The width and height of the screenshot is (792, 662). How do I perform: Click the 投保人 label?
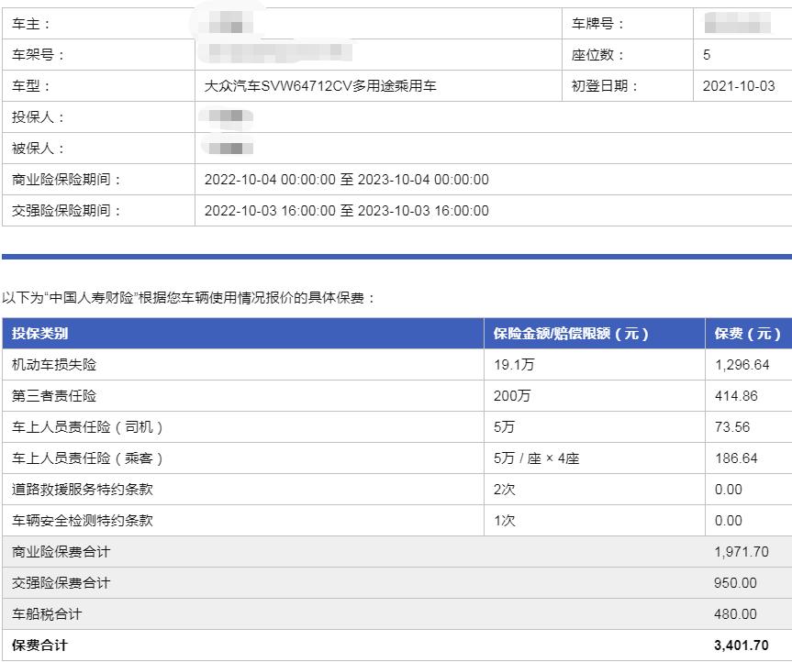[38, 117]
